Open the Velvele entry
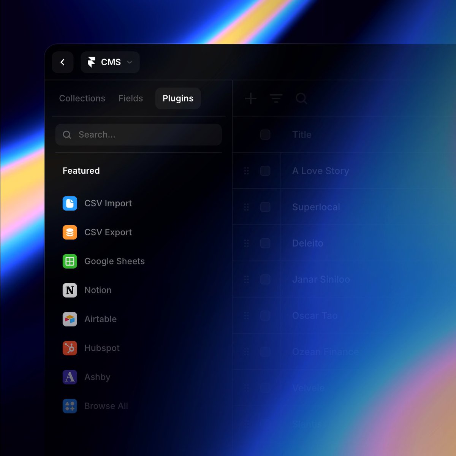 308,388
